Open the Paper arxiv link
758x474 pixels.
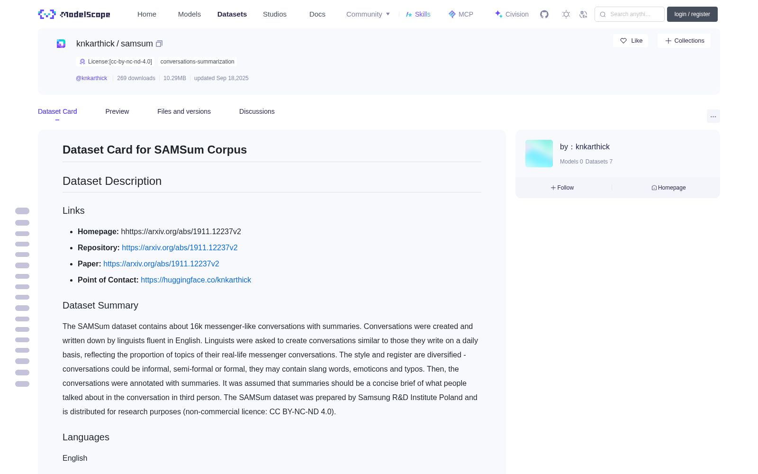(x=161, y=264)
